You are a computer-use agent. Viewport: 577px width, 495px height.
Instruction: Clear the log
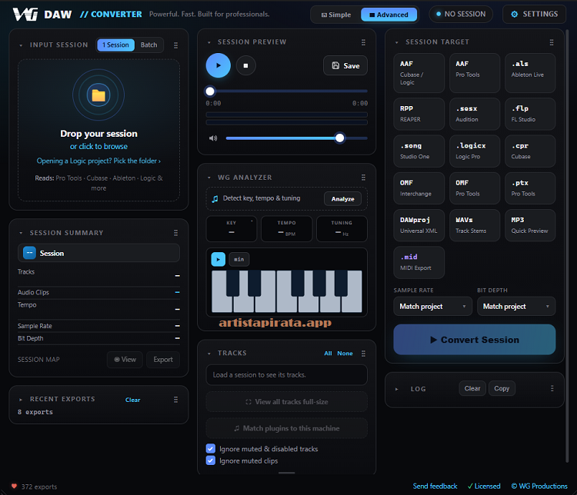472,388
